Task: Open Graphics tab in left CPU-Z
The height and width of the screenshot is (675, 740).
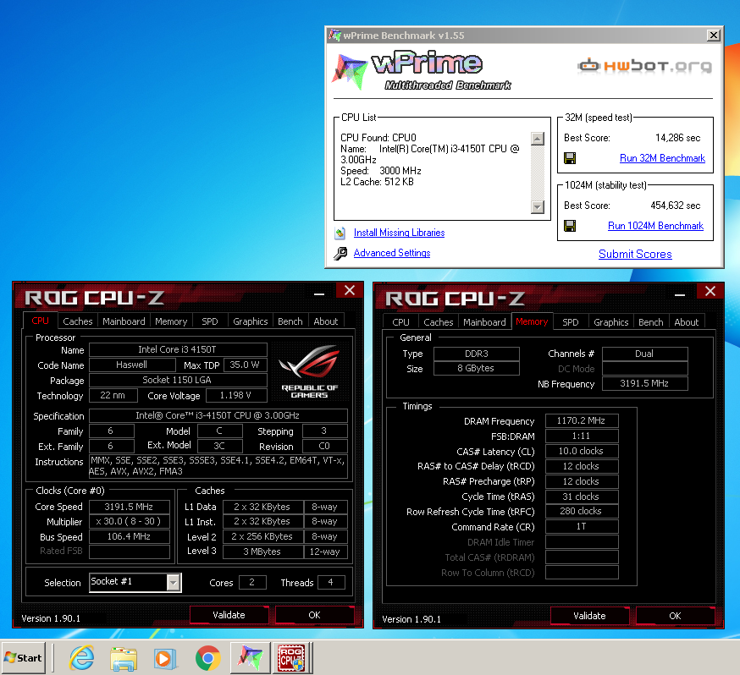Action: click(x=250, y=321)
